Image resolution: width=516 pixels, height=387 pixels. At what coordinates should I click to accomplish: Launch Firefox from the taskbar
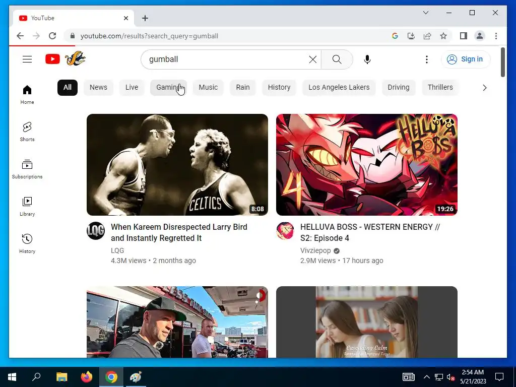tap(87, 377)
